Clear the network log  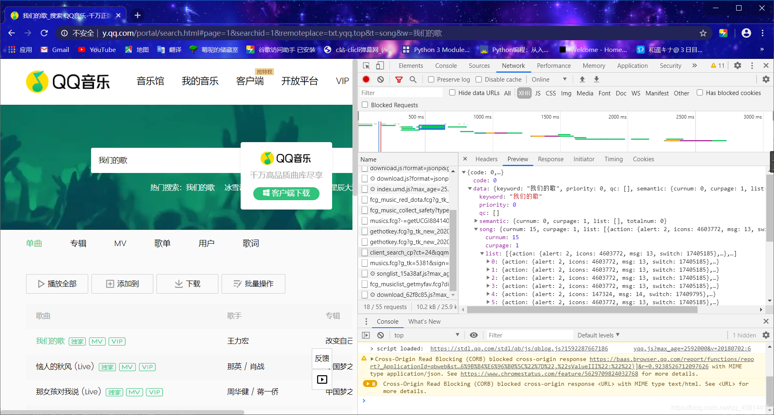(380, 80)
